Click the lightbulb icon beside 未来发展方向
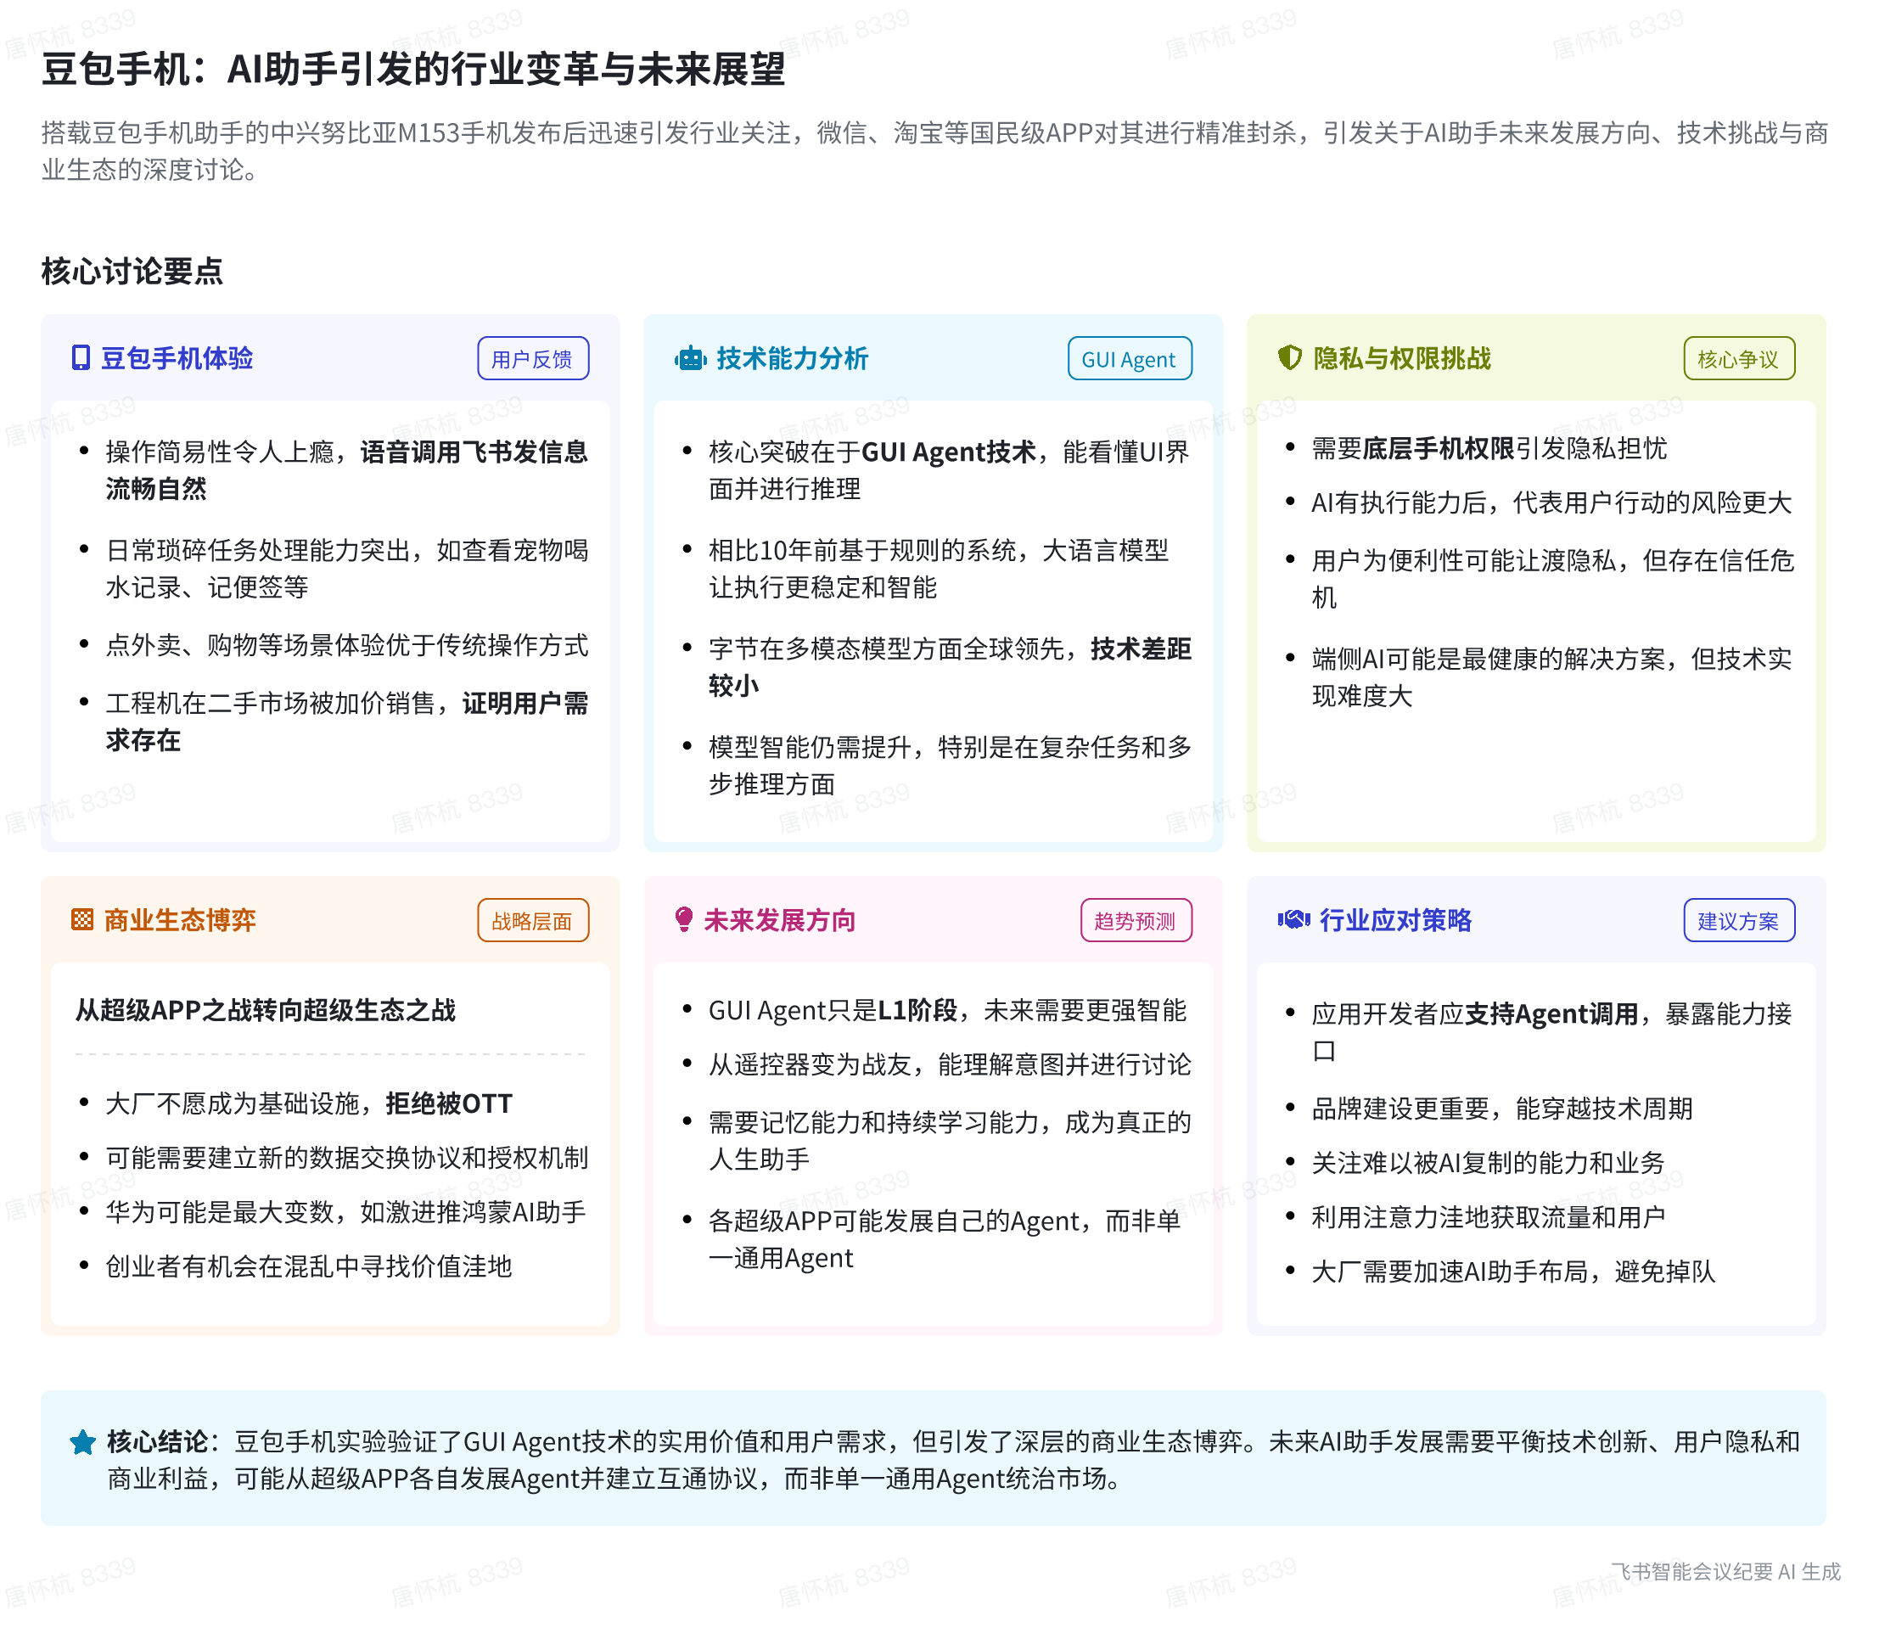The height and width of the screenshot is (1628, 1896). point(683,920)
